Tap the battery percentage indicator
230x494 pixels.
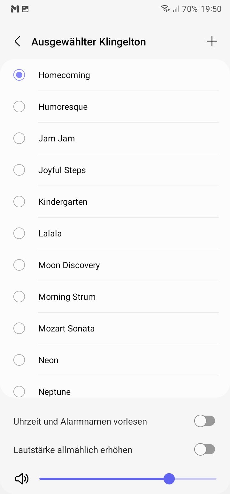[x=190, y=9]
